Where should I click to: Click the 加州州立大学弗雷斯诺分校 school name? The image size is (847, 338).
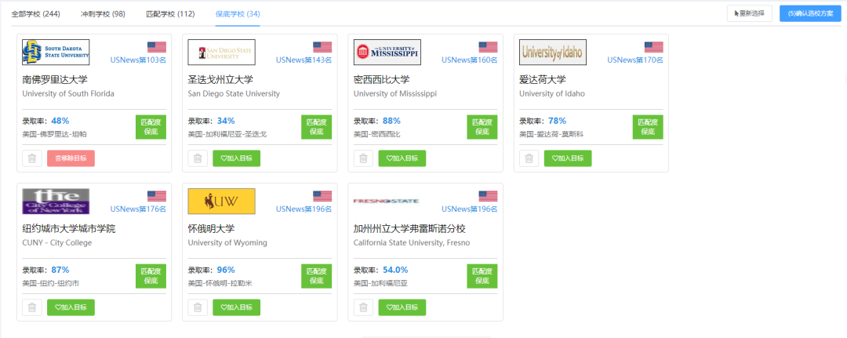[x=409, y=229]
